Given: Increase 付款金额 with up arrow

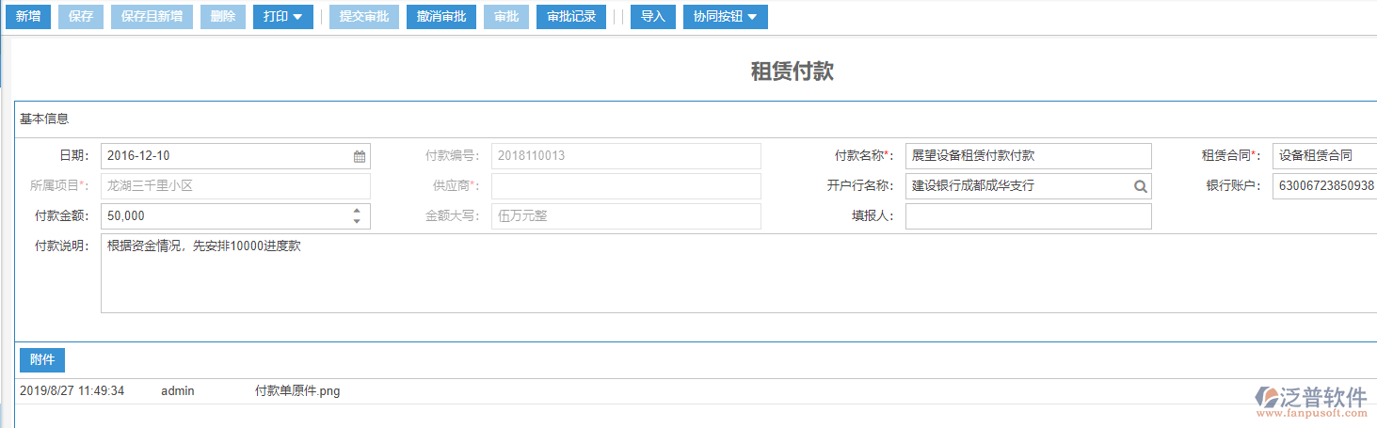Looking at the screenshot, I should pos(357,211).
